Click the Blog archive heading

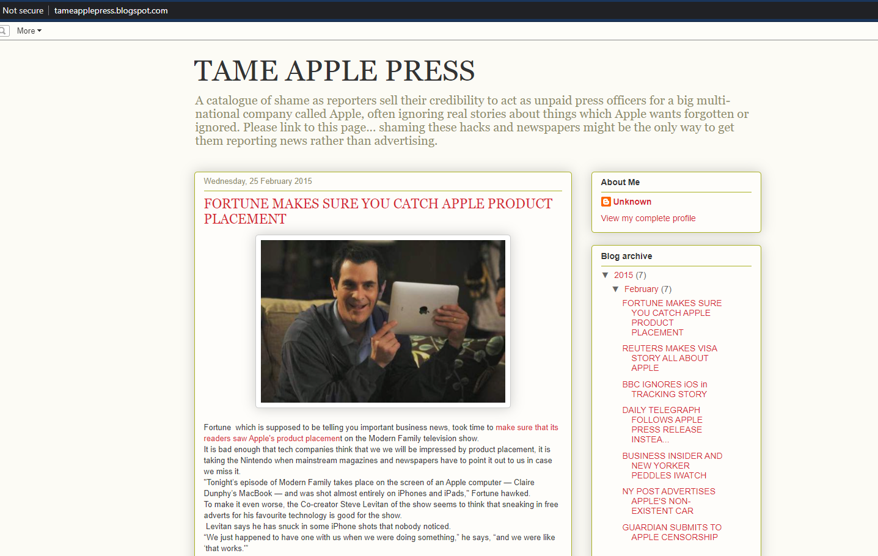point(626,256)
